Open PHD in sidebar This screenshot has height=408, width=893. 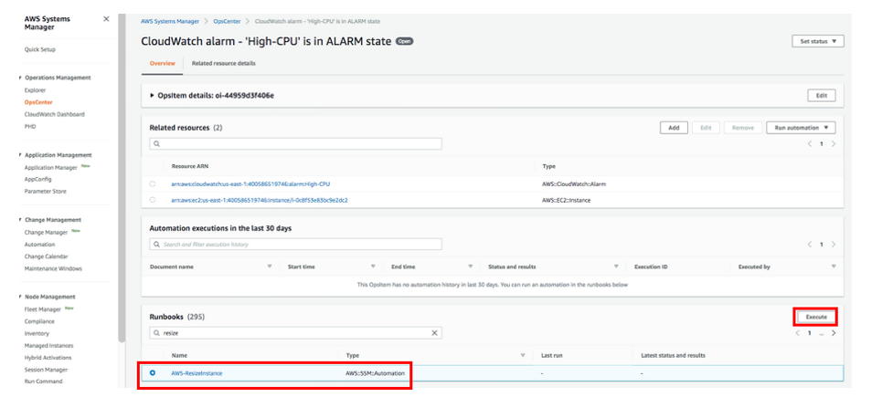(x=30, y=126)
